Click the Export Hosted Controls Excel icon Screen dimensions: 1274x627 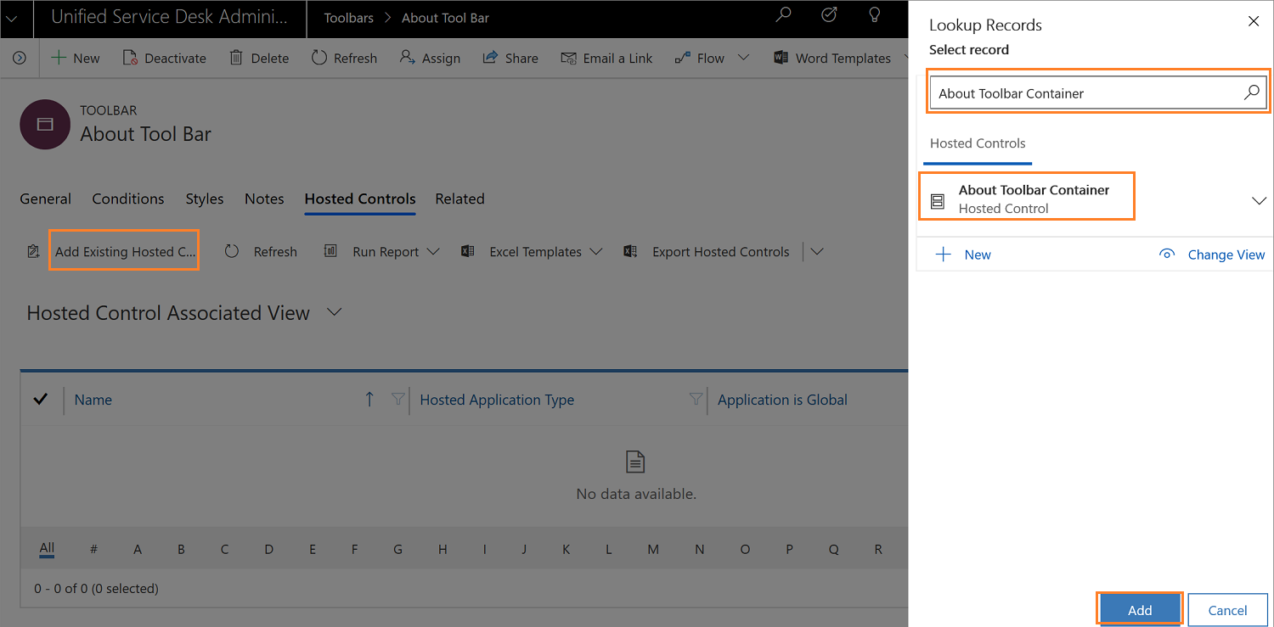[630, 251]
